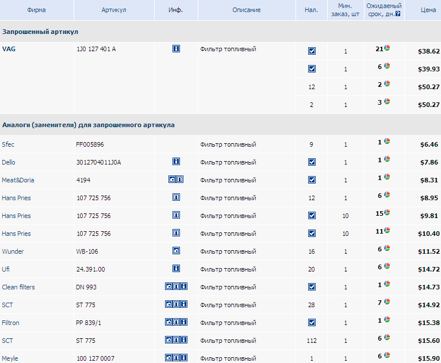Click the delivery pie chart icon in the Sfec row
The width and height of the screenshot is (441, 363).
387,141
